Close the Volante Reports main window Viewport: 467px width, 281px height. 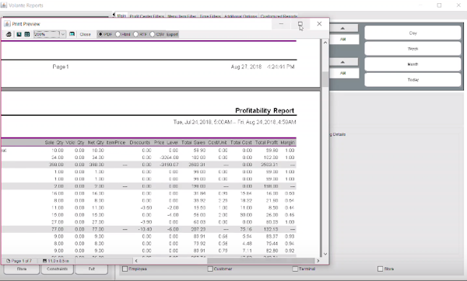(458, 5)
